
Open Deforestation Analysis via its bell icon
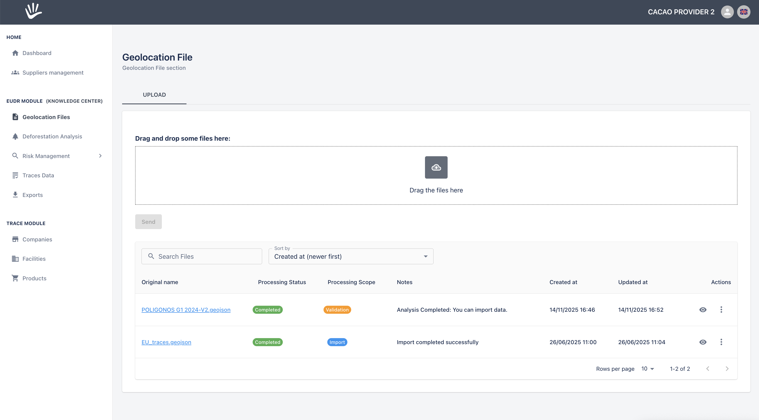pyautogui.click(x=15, y=136)
